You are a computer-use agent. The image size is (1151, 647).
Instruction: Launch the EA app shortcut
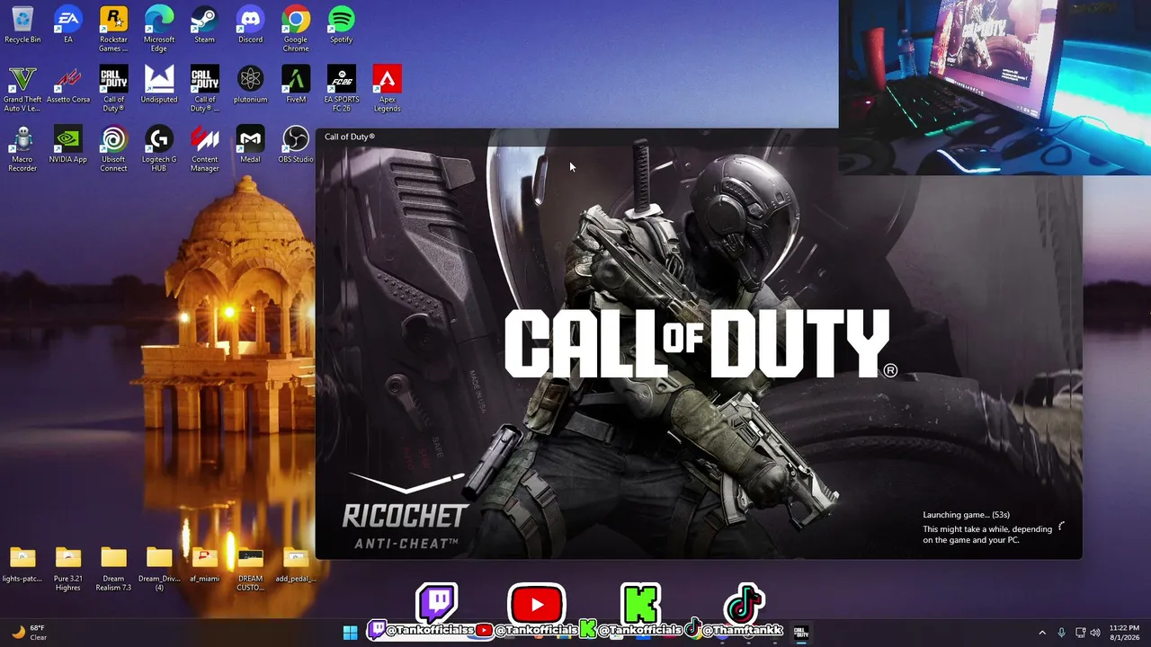point(68,25)
